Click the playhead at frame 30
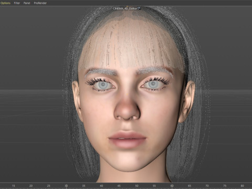 pos(66,186)
